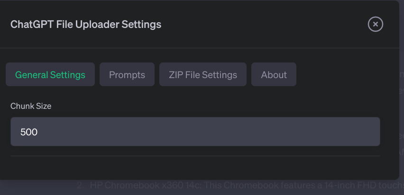Open the Prompts tab
The height and width of the screenshot is (195, 404).
(x=127, y=75)
